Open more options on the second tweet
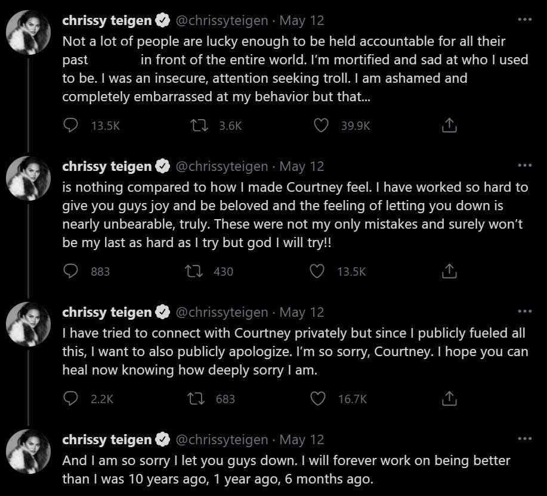547x496 pixels. [524, 165]
